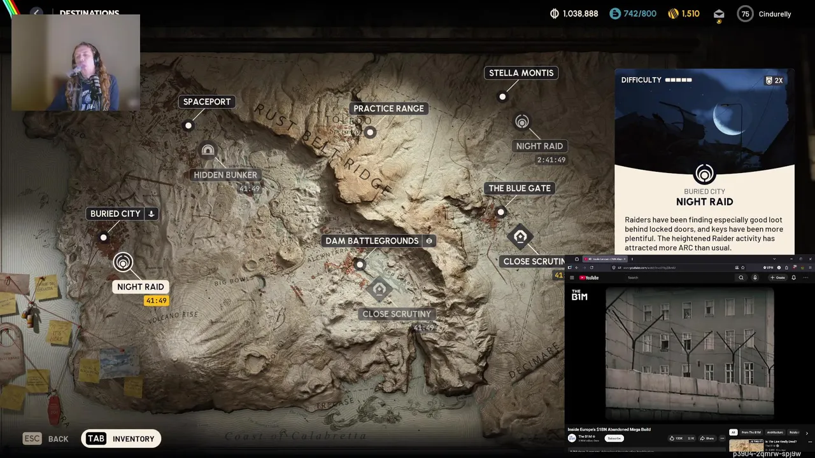Viewport: 815px width, 458px height.
Task: Open browser tab list dropdown chevron
Action: [x=774, y=259]
